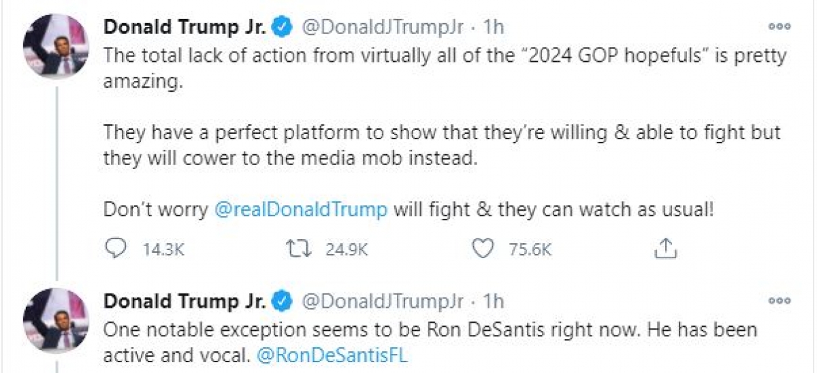The image size is (817, 373).
Task: Open Donald Trump Jr. name on first tweet
Action: pyautogui.click(x=185, y=28)
